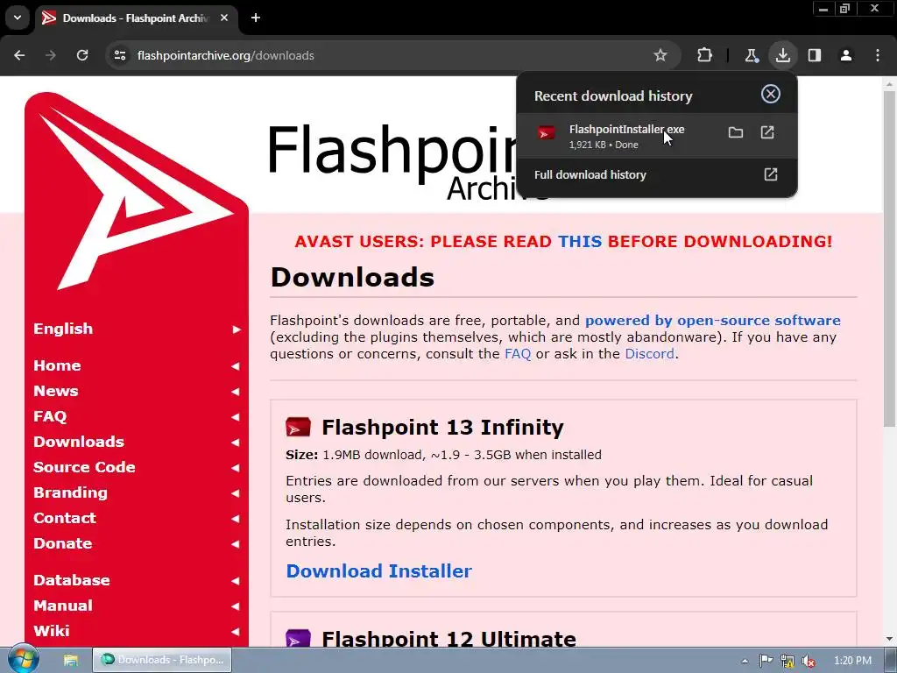Bookmark this page with the star icon
Screen dimensions: 897x673
[x=660, y=55]
